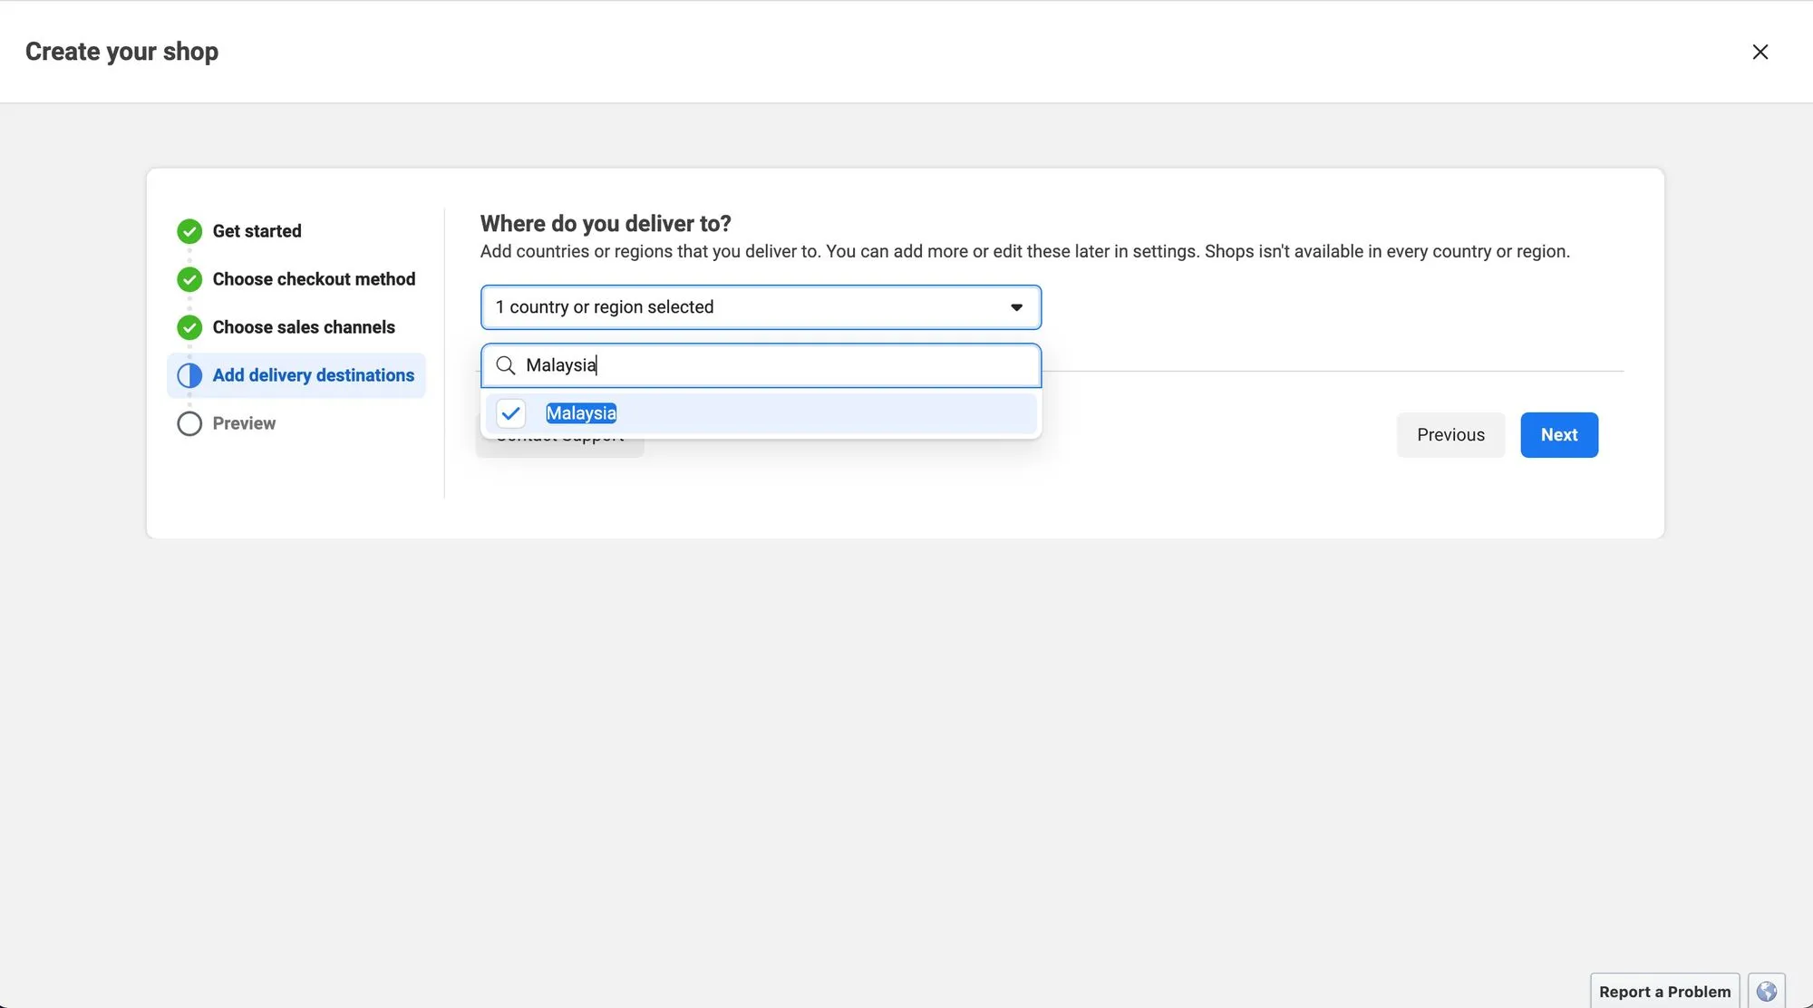Click the dropdown caret arrow
The width and height of the screenshot is (1813, 1008).
(x=1016, y=307)
